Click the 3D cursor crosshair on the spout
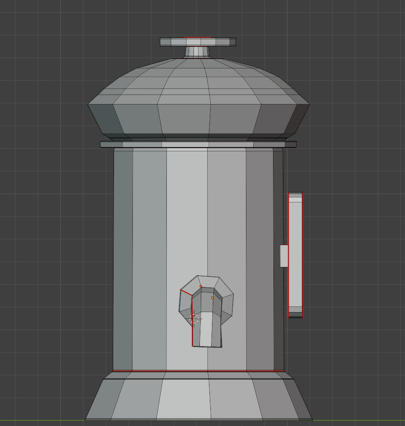The image size is (405, 426). (194, 319)
